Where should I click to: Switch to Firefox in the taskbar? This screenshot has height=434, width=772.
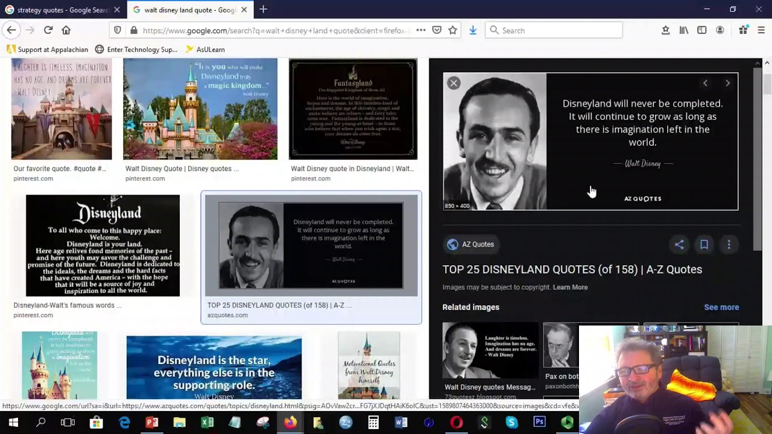[x=291, y=423]
